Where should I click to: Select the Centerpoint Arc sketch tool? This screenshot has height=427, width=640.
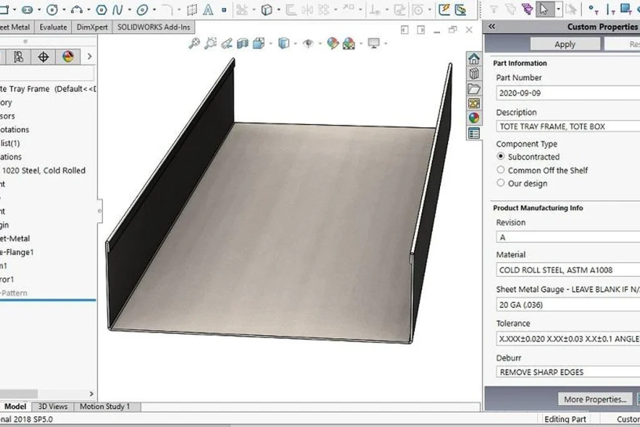(76, 9)
